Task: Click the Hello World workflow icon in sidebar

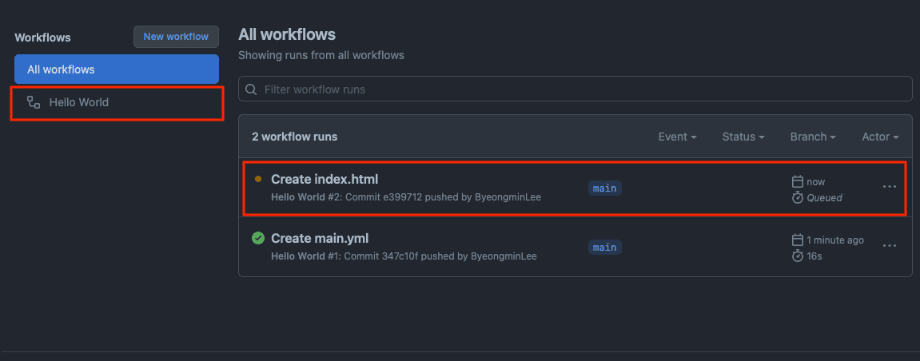Action: coord(34,102)
